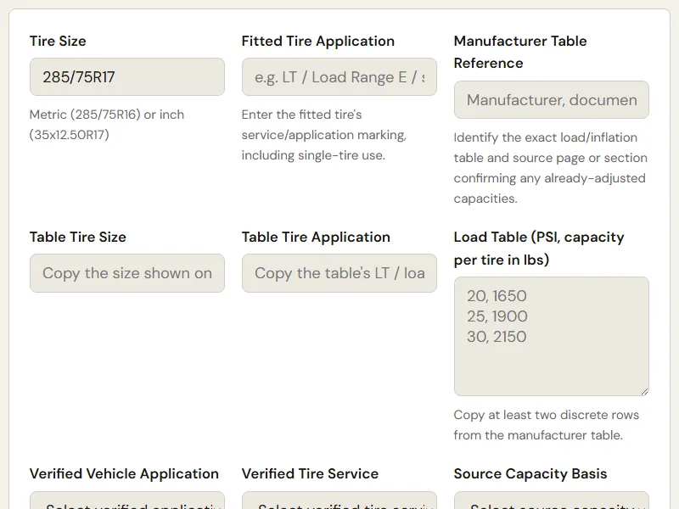Click the 'Load Table (PSI, capacity per tire in lbs)' label
679x509 pixels.
[x=539, y=249]
